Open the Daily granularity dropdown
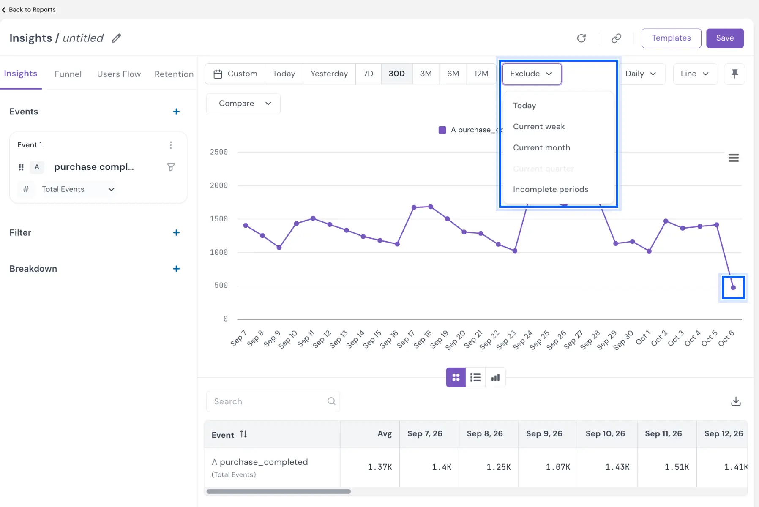The image size is (759, 507). pos(641,74)
